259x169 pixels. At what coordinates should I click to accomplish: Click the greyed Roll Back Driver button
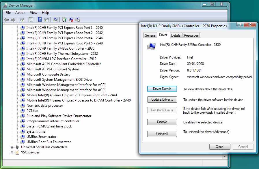(x=162, y=110)
